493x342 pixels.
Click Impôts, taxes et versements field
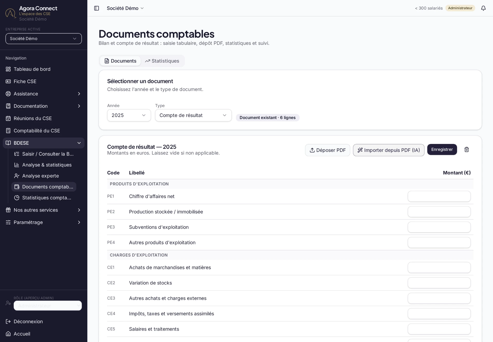(x=439, y=314)
